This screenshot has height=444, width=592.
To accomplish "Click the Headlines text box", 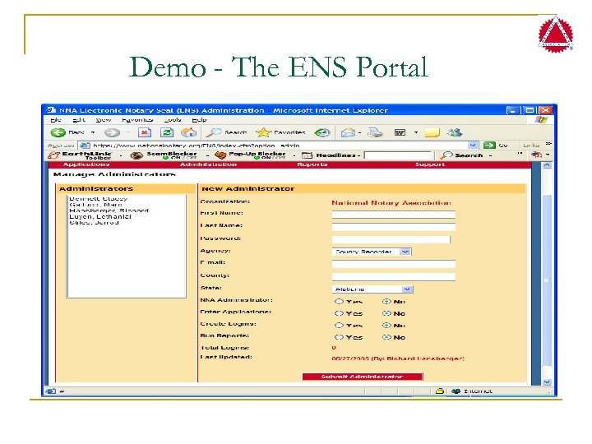I will click(x=397, y=155).
